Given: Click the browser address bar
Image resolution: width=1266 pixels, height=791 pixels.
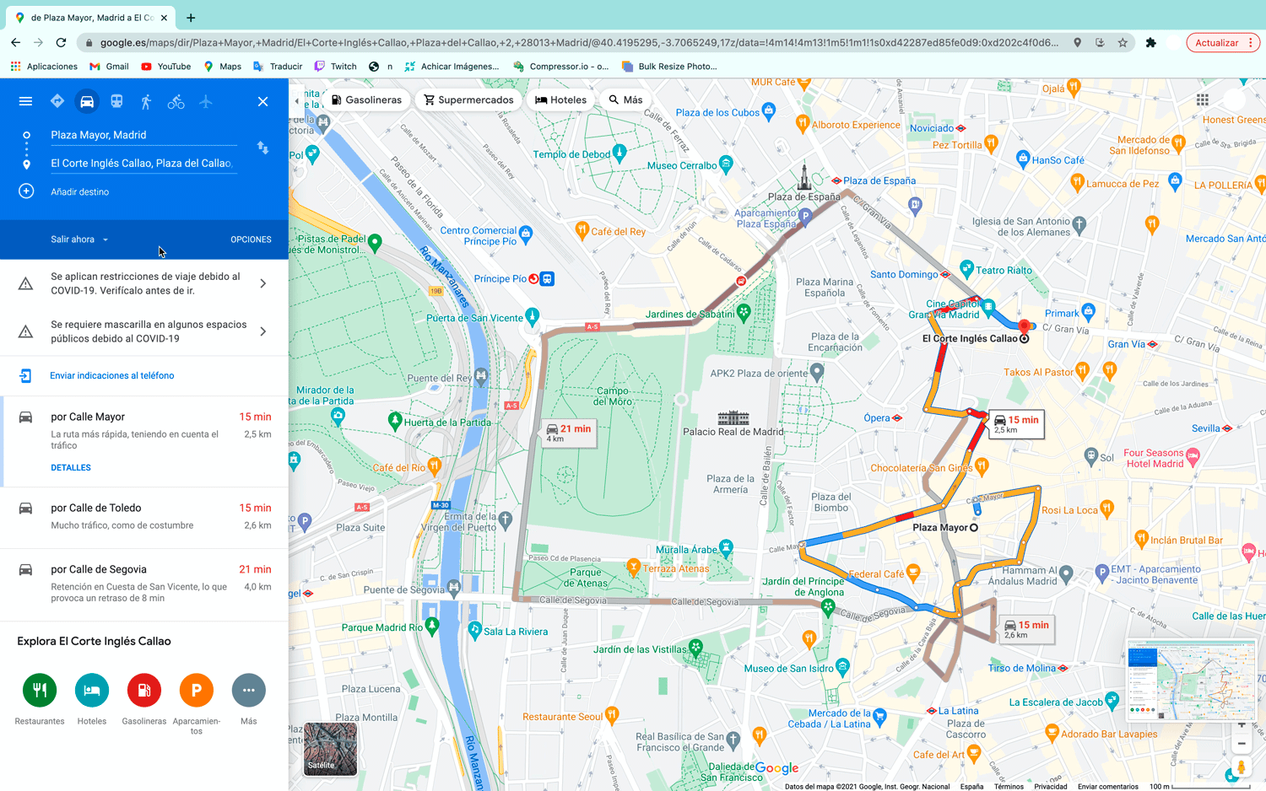Looking at the screenshot, I should point(579,42).
